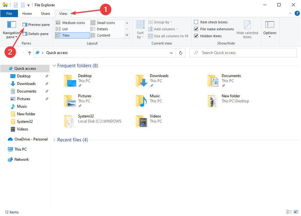The image size is (301, 216).
Task: Click the refresh icon beside address bar
Action: 181,53
